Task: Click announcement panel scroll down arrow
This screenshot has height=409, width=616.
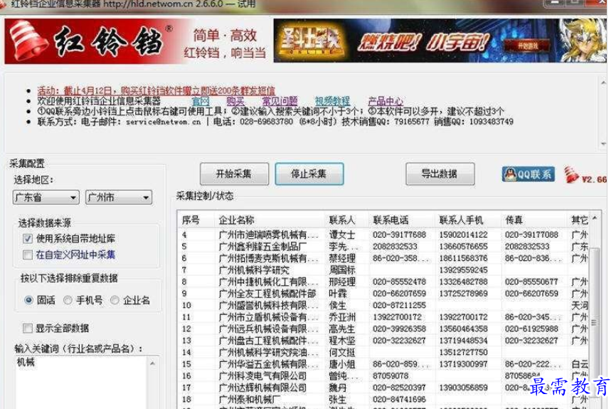Action: (603, 144)
